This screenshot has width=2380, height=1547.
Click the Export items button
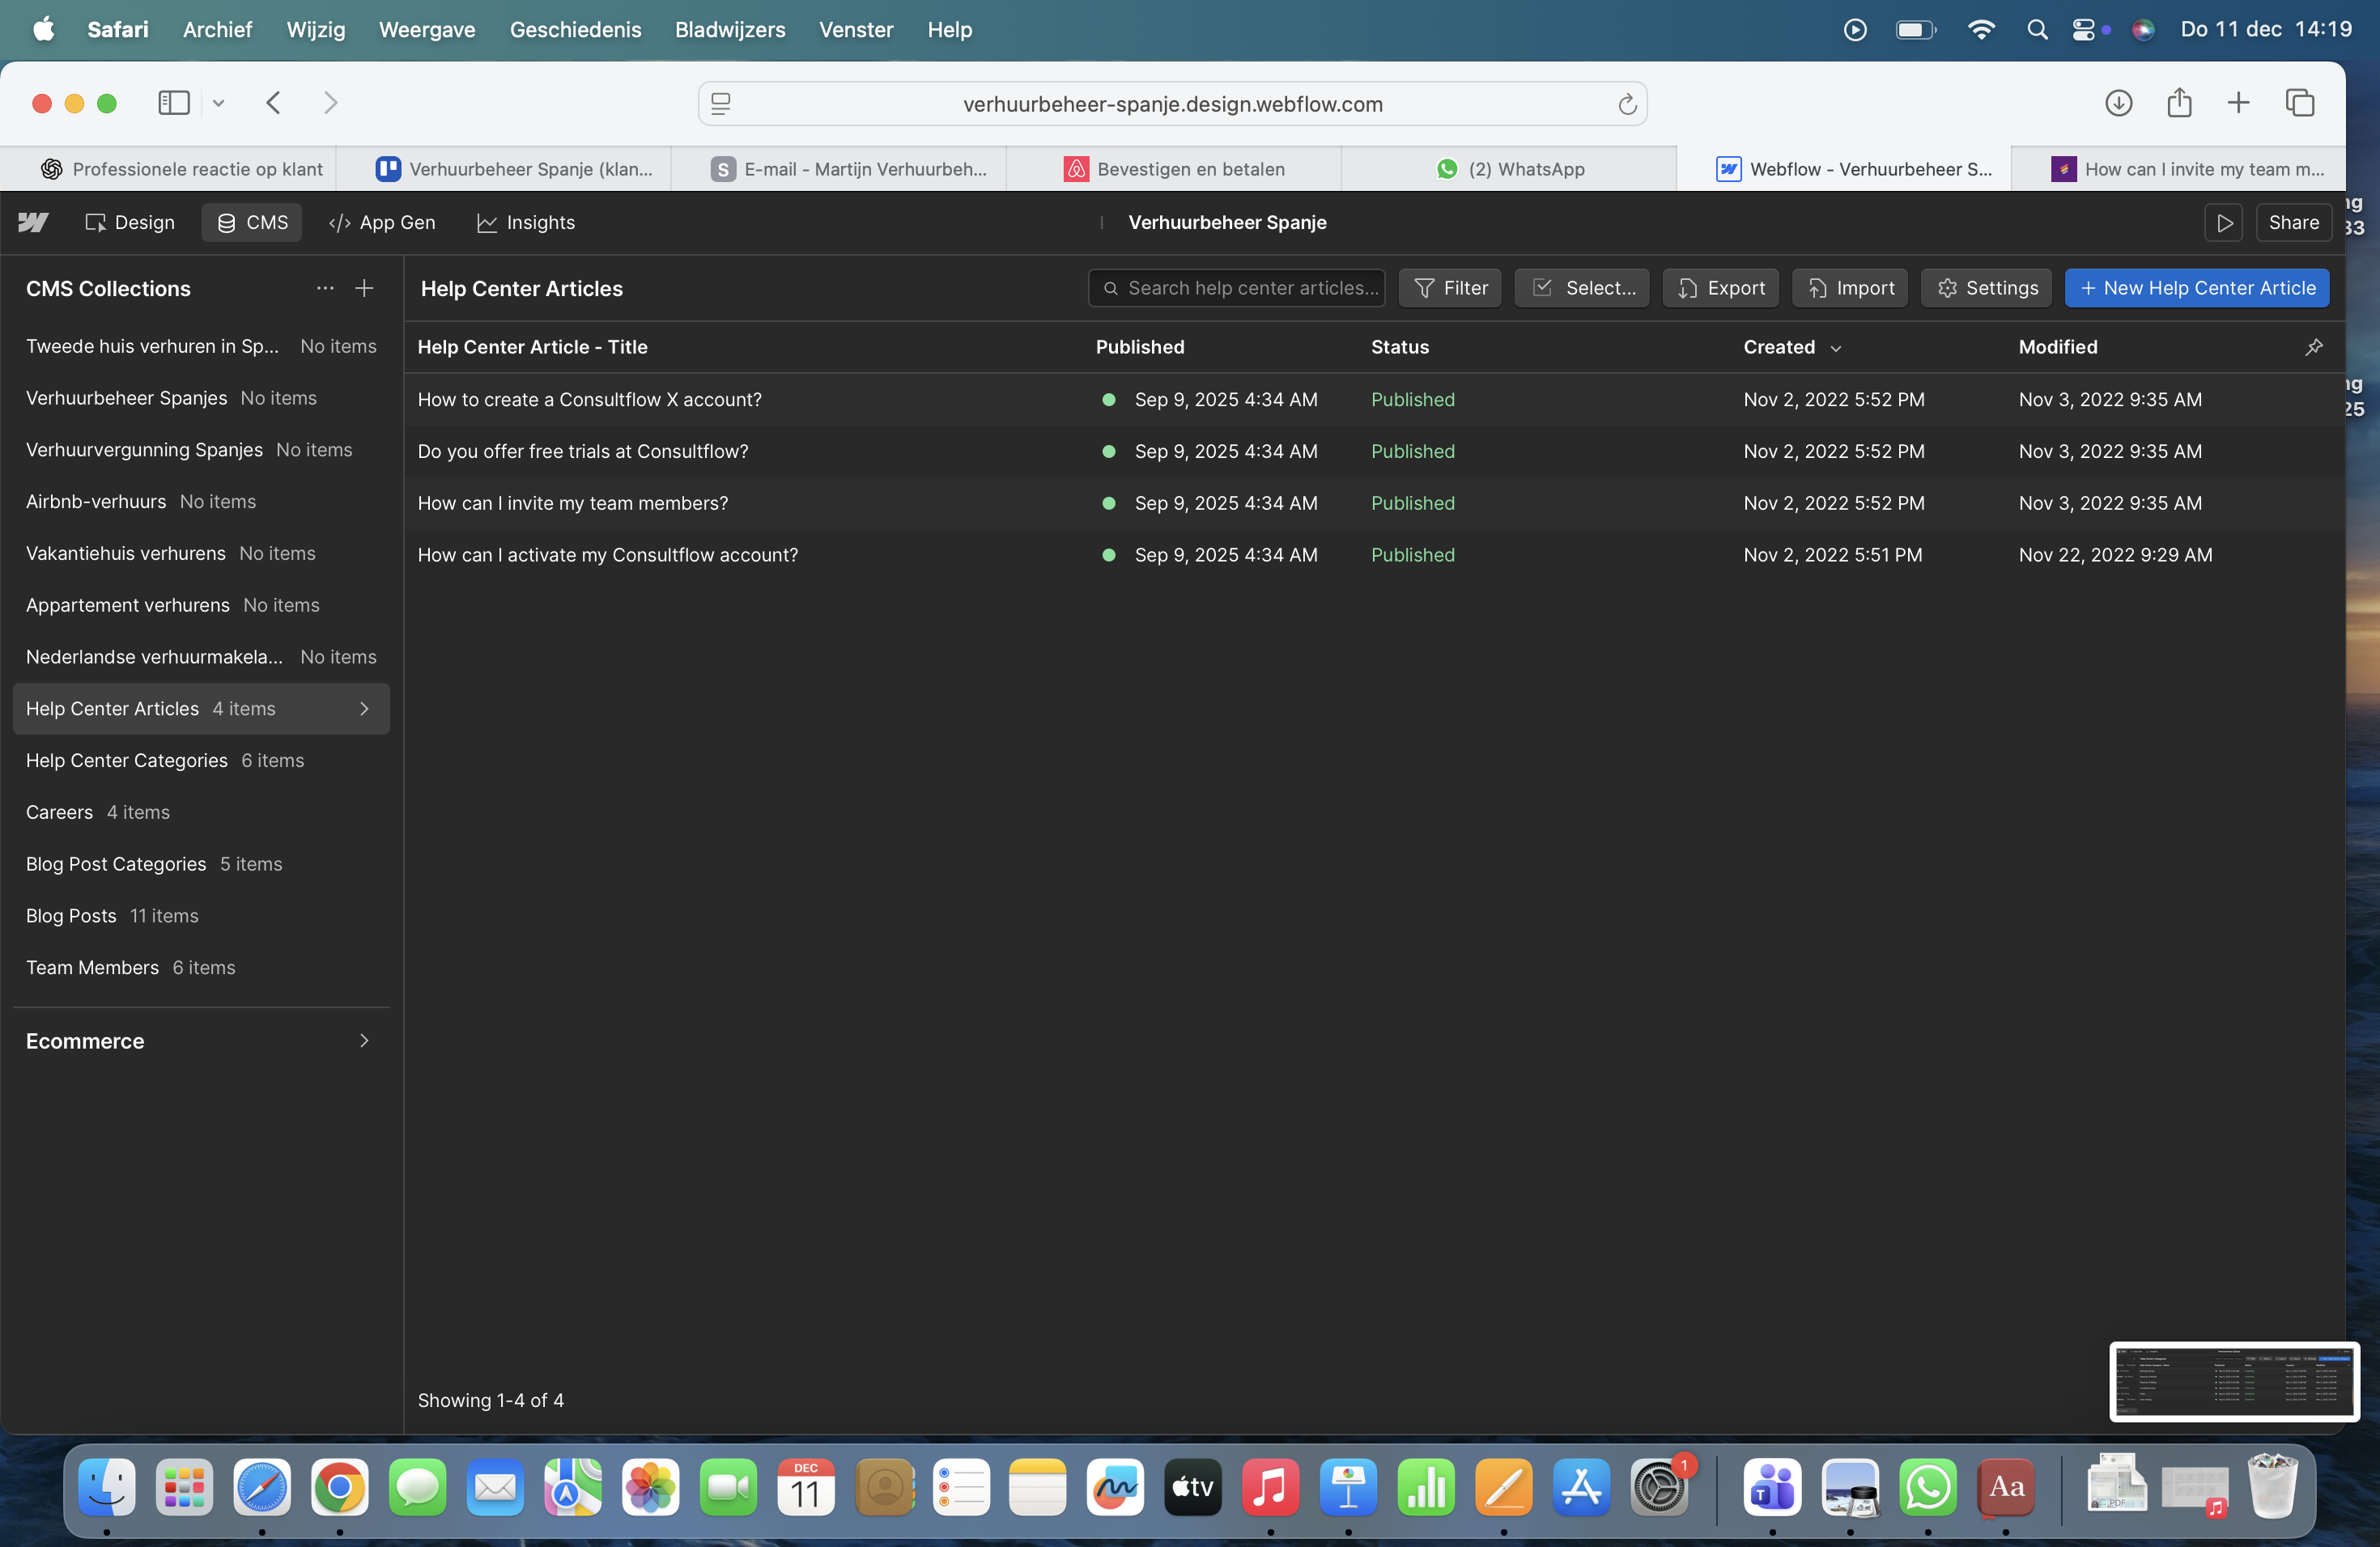pyautogui.click(x=1720, y=289)
